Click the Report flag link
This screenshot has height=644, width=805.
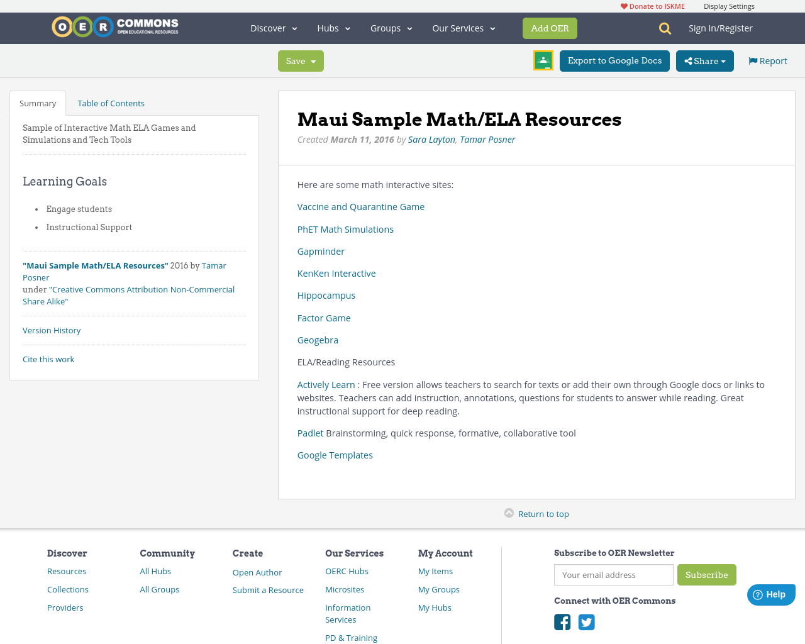(767, 61)
